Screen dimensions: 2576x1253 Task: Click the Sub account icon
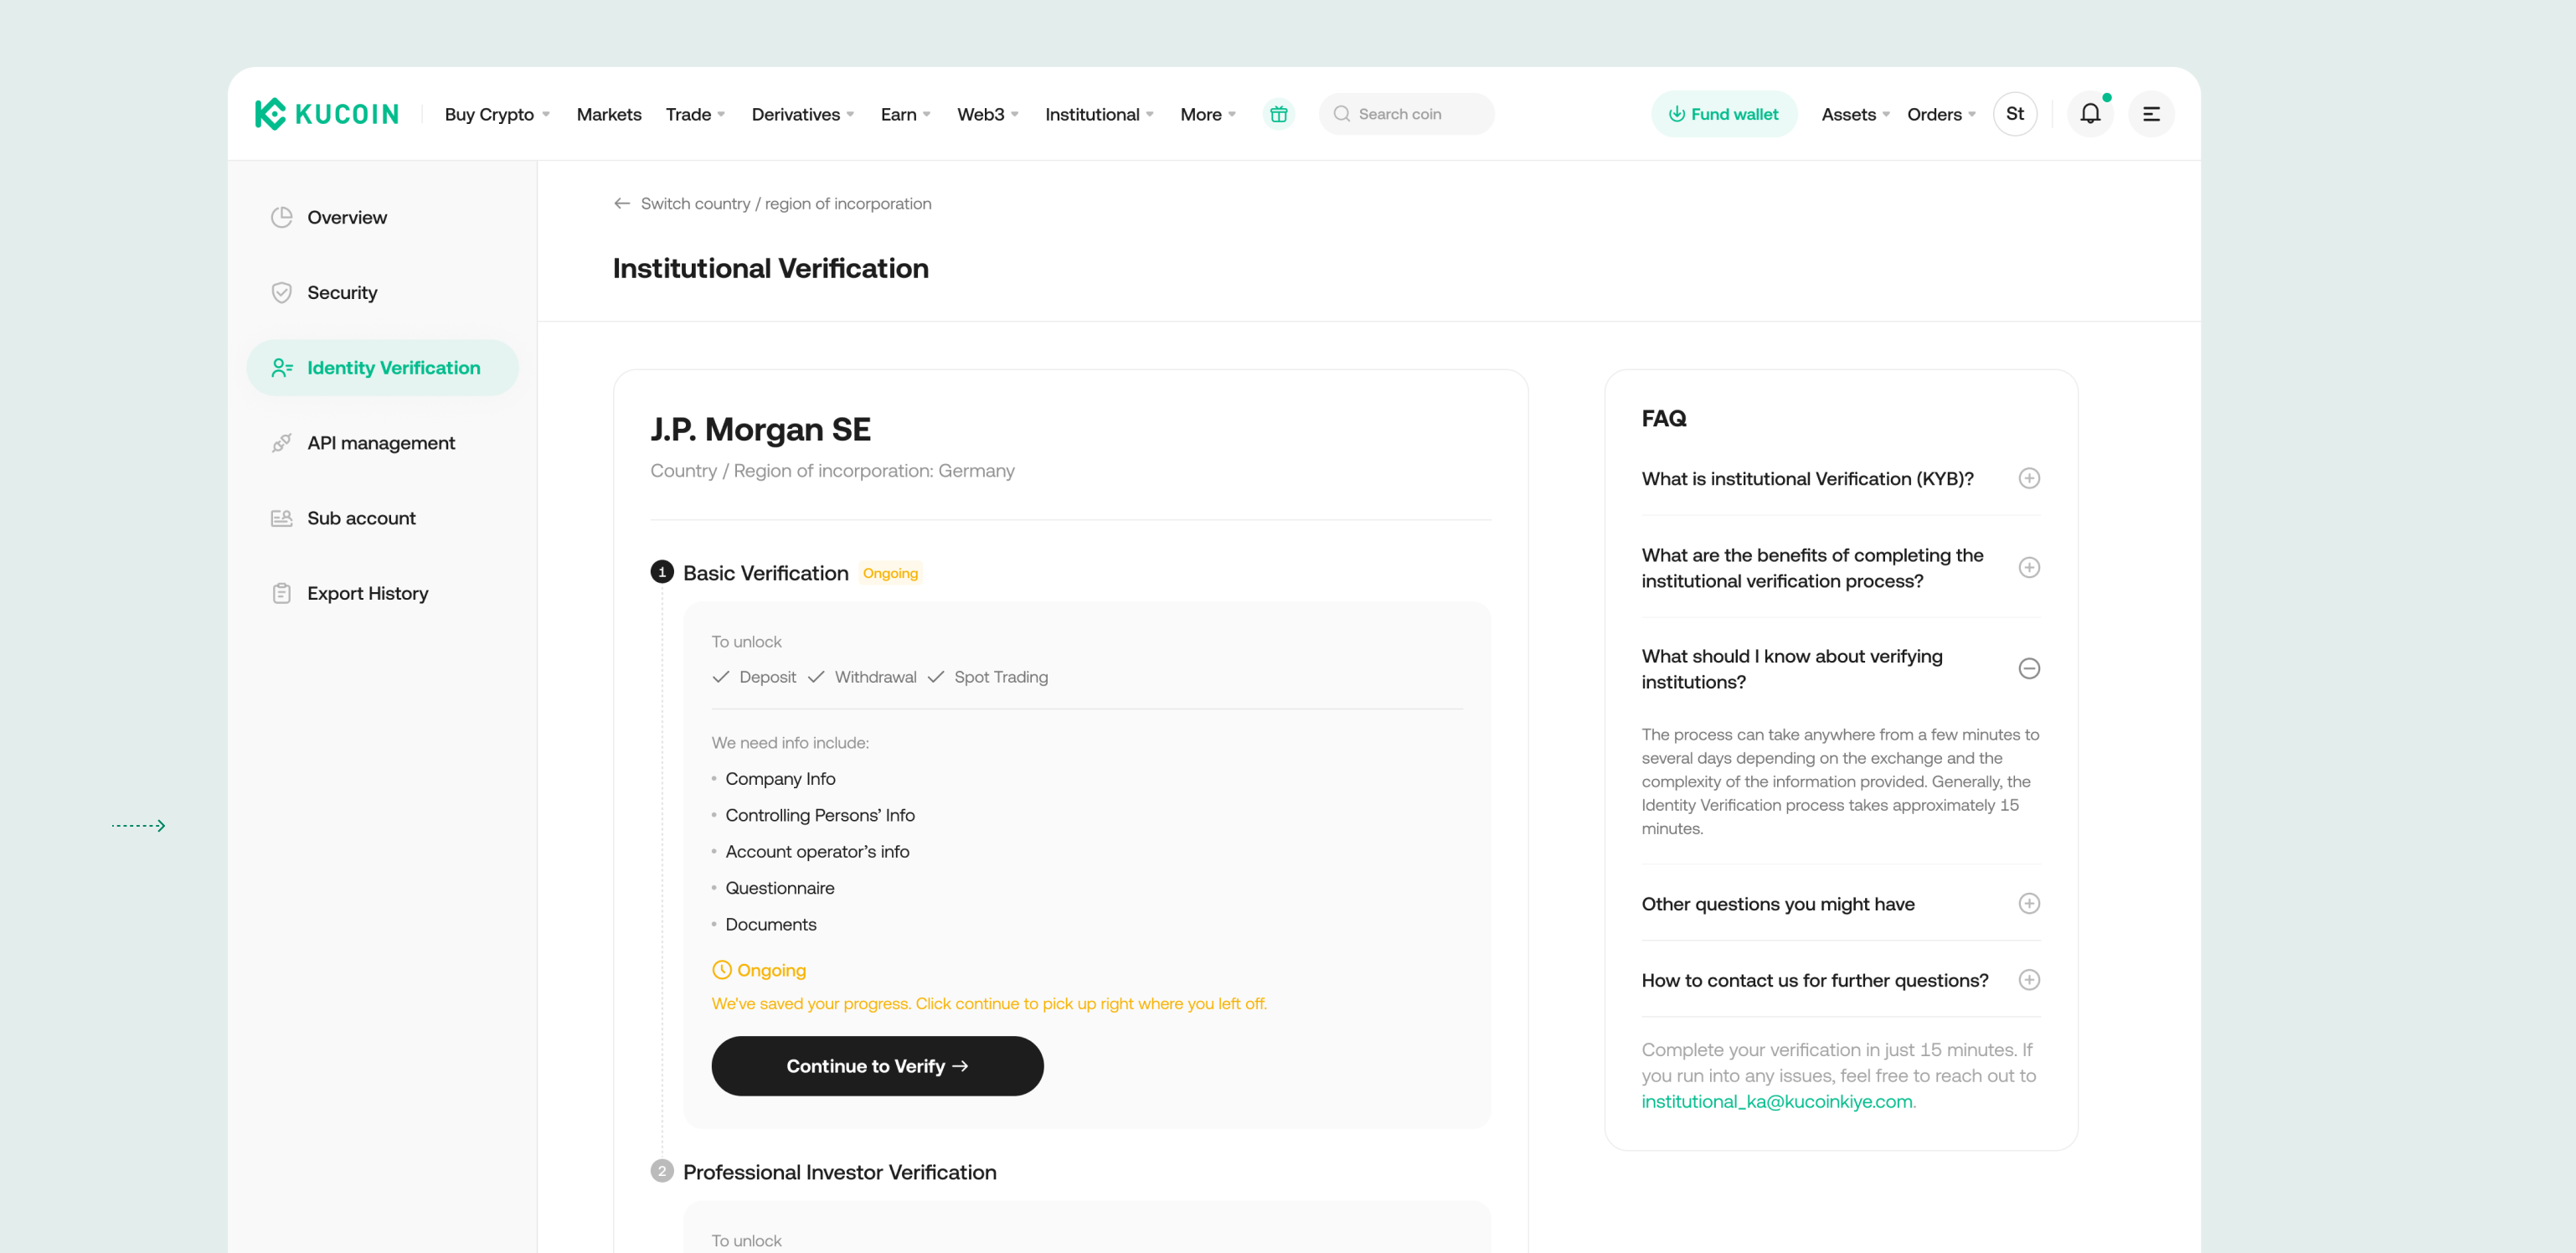point(281,517)
